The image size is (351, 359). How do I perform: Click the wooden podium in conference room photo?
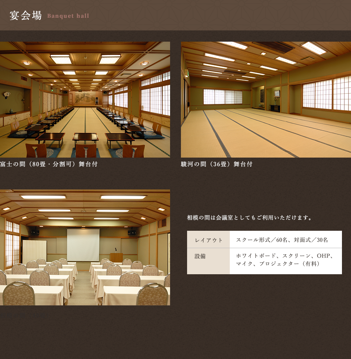[x=116, y=257]
